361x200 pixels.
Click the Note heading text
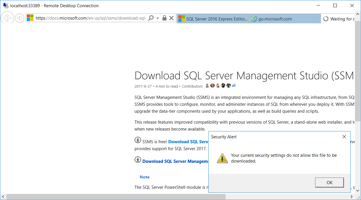(145, 177)
